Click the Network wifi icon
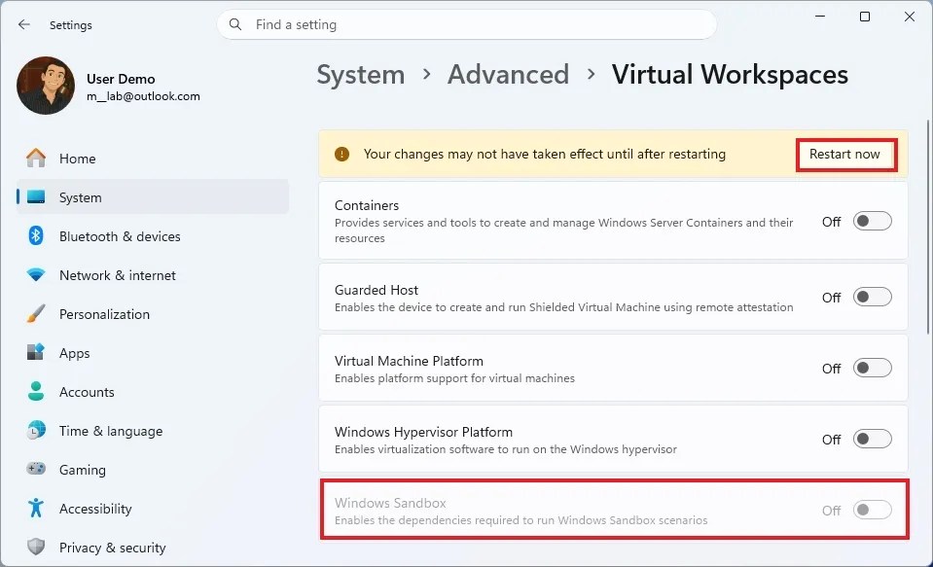This screenshot has height=567, width=933. (x=36, y=275)
